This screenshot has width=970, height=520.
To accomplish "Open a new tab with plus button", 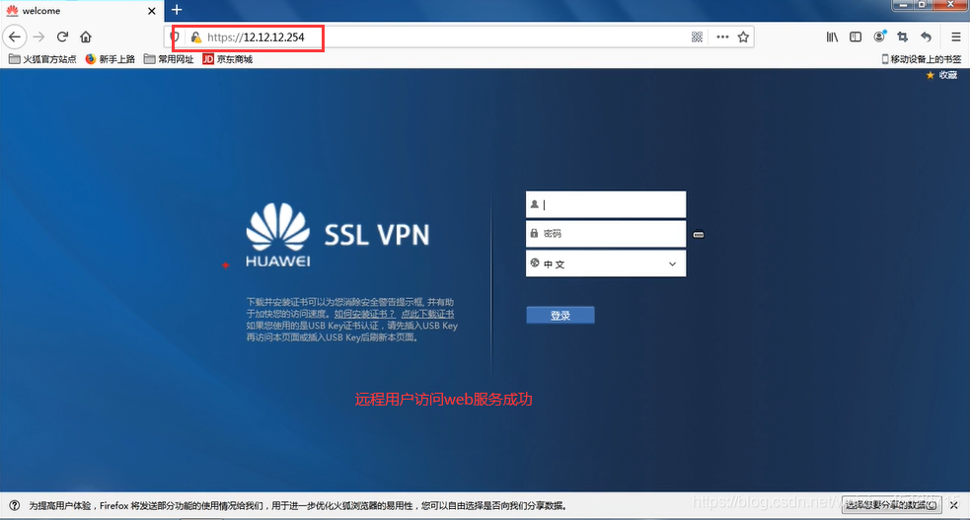I will pos(177,10).
